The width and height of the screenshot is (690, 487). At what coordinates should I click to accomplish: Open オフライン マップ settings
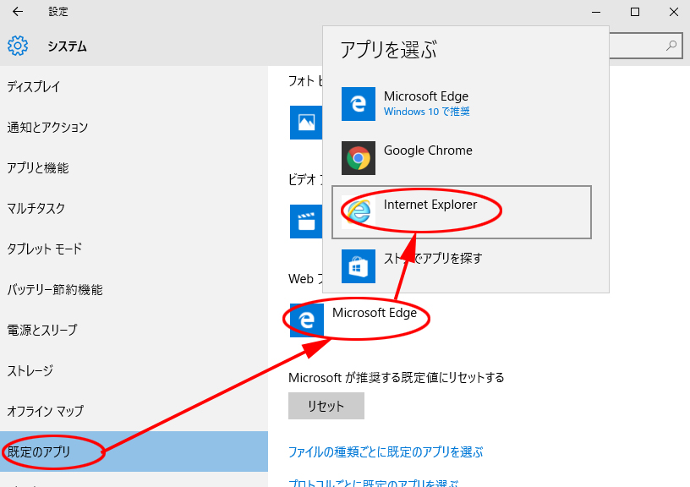134,411
